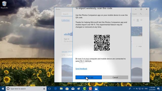The width and height of the screenshot is (162, 91).
Task: Launch Microsoft Edge from the taskbar
Action: pyautogui.click(x=55, y=89)
